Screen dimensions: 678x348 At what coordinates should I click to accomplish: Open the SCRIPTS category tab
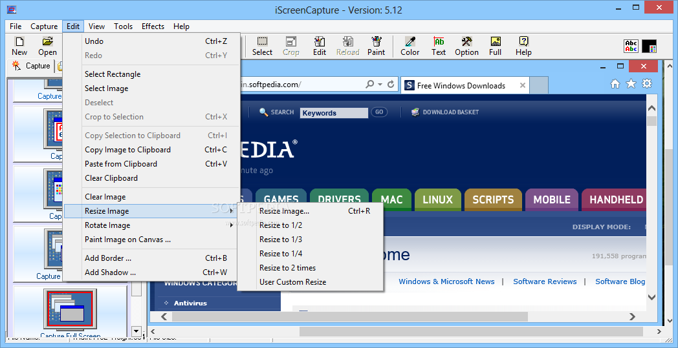click(493, 200)
